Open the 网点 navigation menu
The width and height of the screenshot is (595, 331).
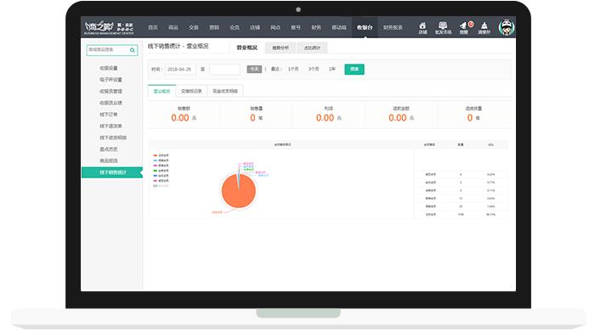click(x=275, y=27)
